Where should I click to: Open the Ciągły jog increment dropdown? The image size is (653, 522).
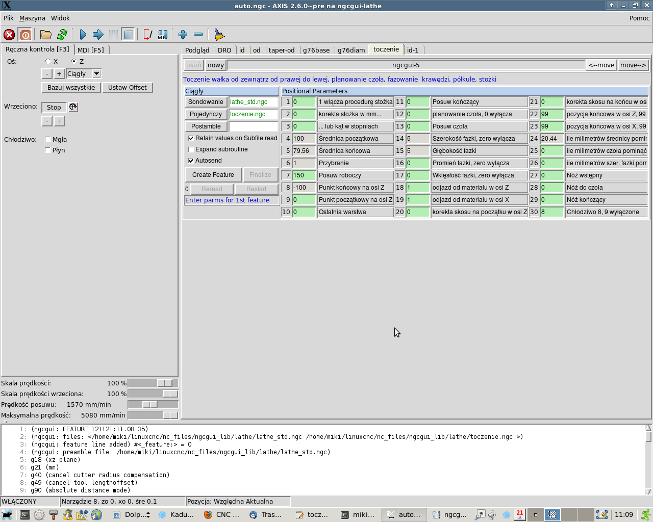point(96,74)
